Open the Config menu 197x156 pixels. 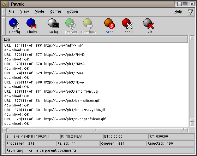55,12
